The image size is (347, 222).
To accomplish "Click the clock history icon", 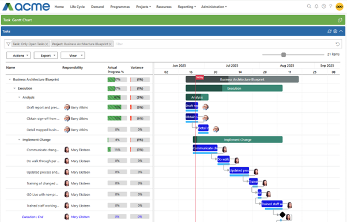I will point(324,6).
